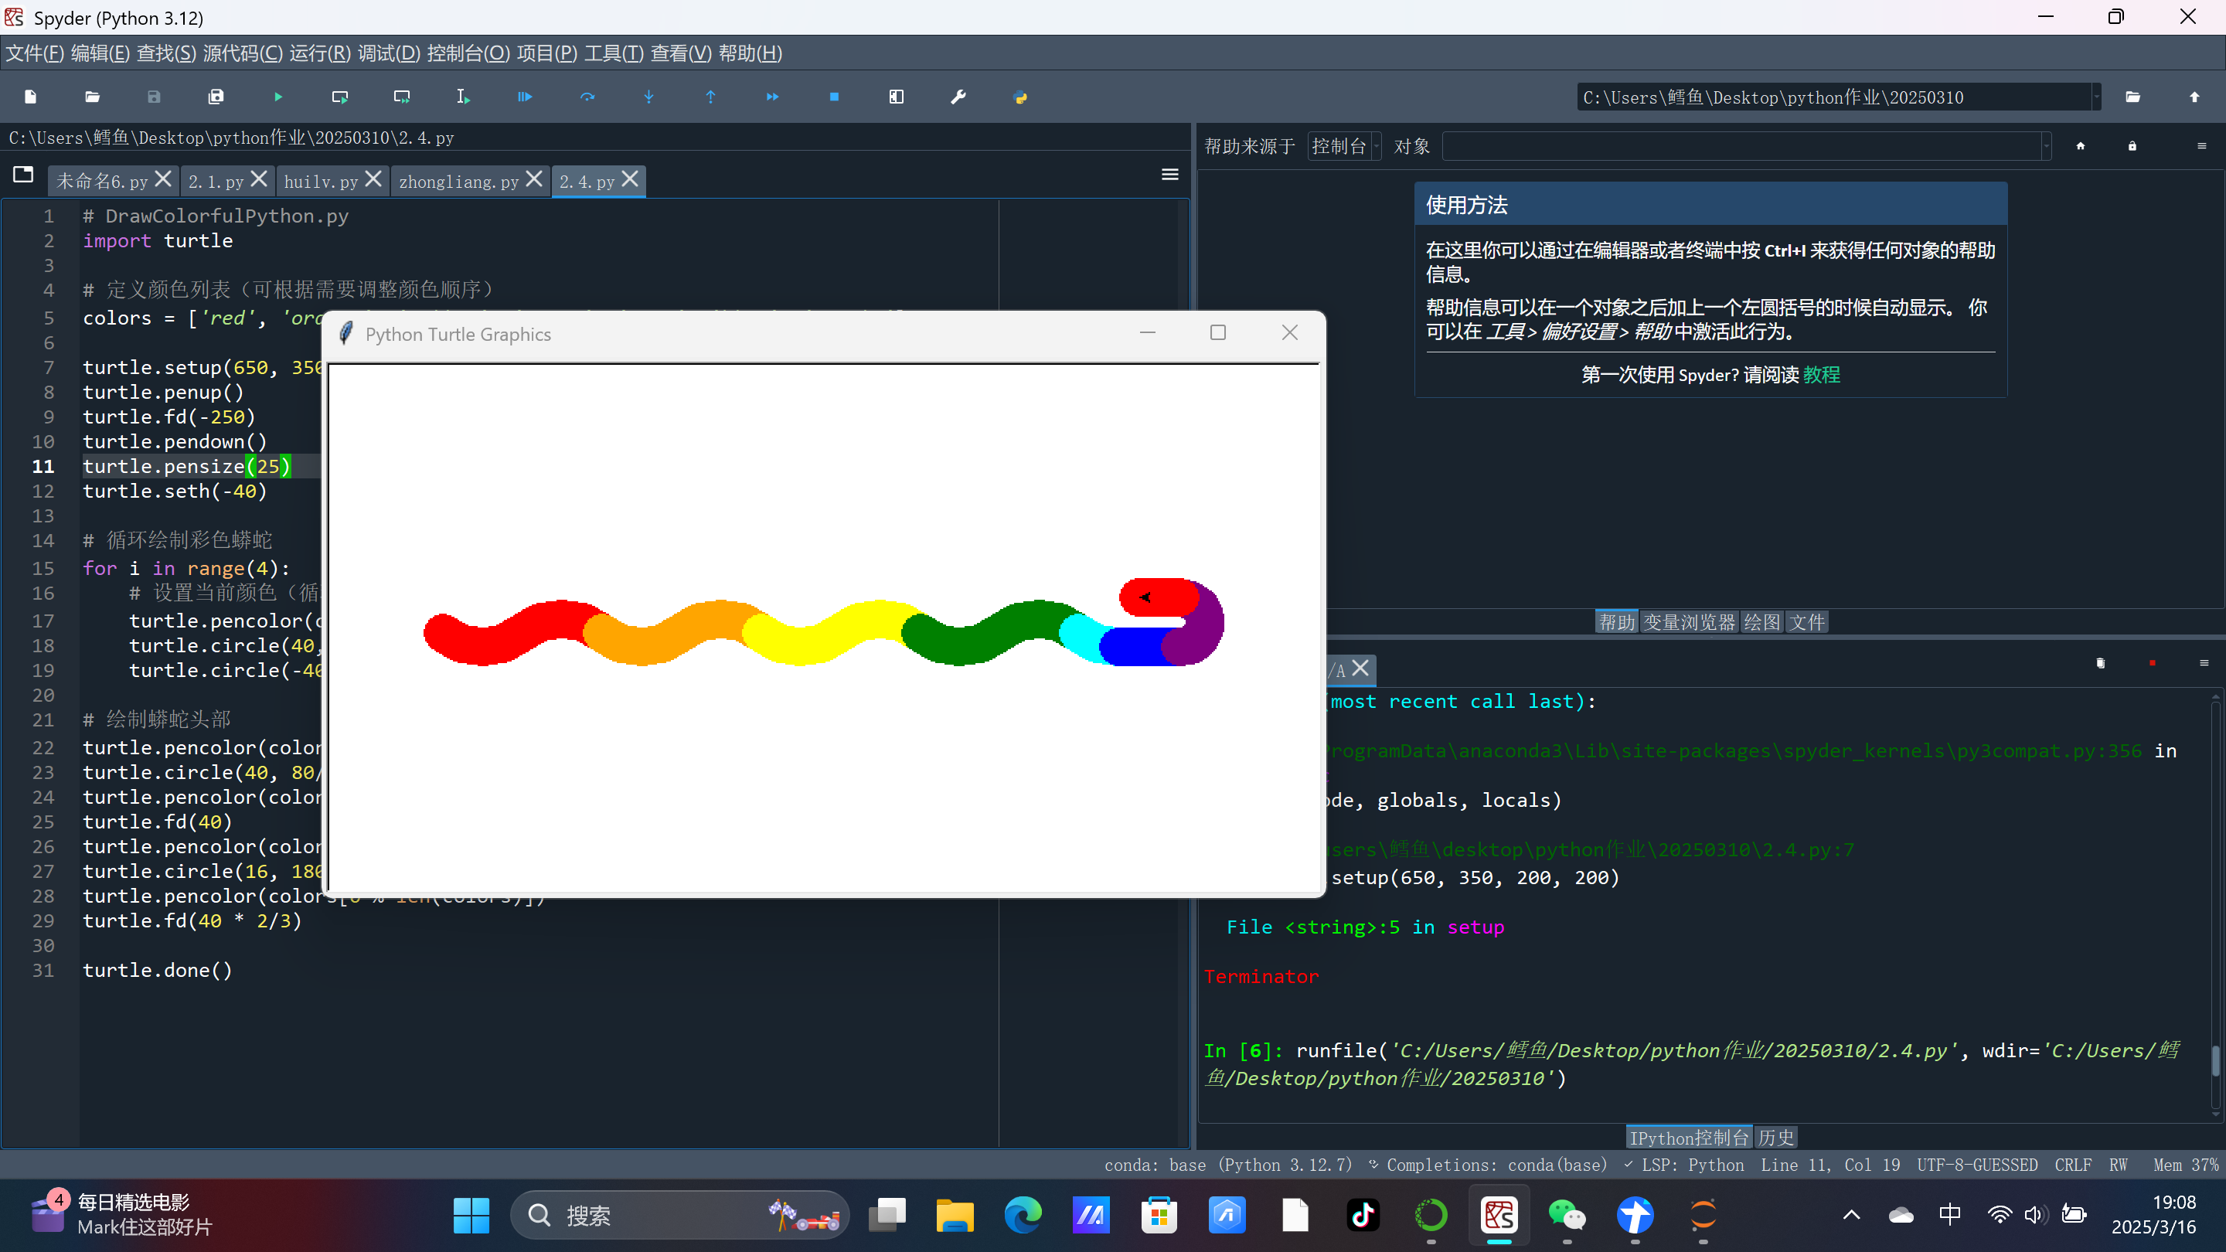Toggle the help pane lock icon
This screenshot has width=2226, height=1252.
(x=2132, y=146)
